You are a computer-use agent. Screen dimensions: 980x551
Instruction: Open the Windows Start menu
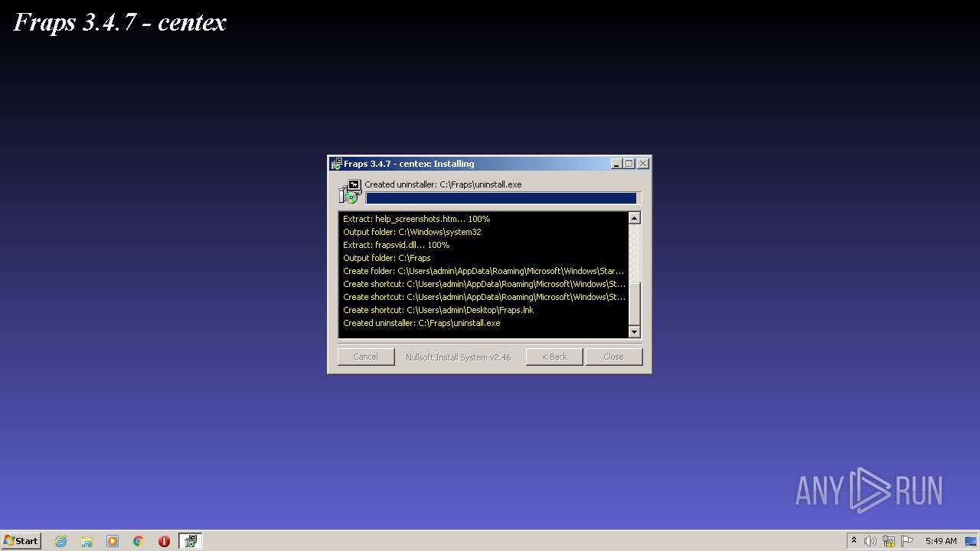pyautogui.click(x=21, y=541)
